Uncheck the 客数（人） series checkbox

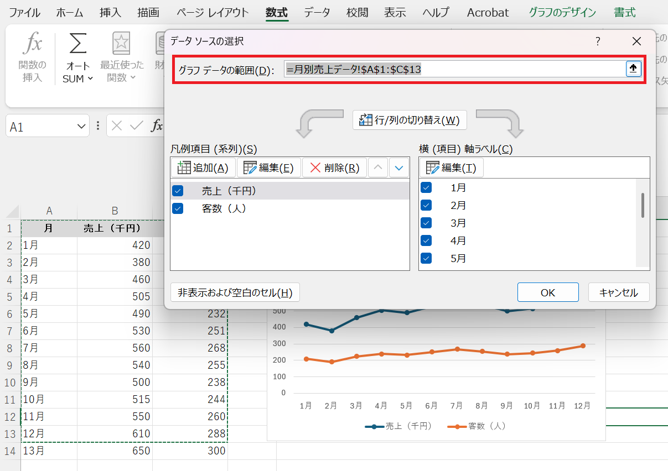tap(178, 208)
